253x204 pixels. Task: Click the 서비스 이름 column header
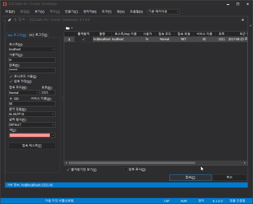coord(204,34)
